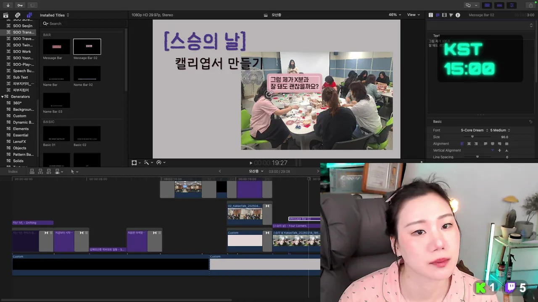Show the Titles and Generators sidebar

coord(29,15)
